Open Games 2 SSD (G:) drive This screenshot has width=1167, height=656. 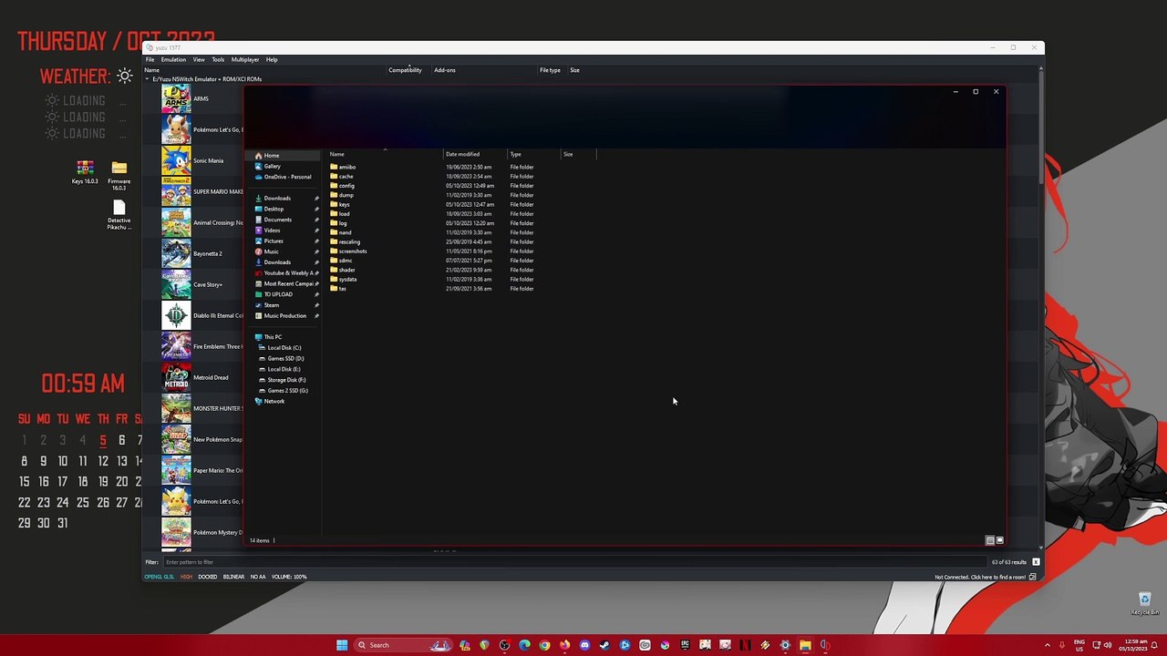(x=287, y=390)
